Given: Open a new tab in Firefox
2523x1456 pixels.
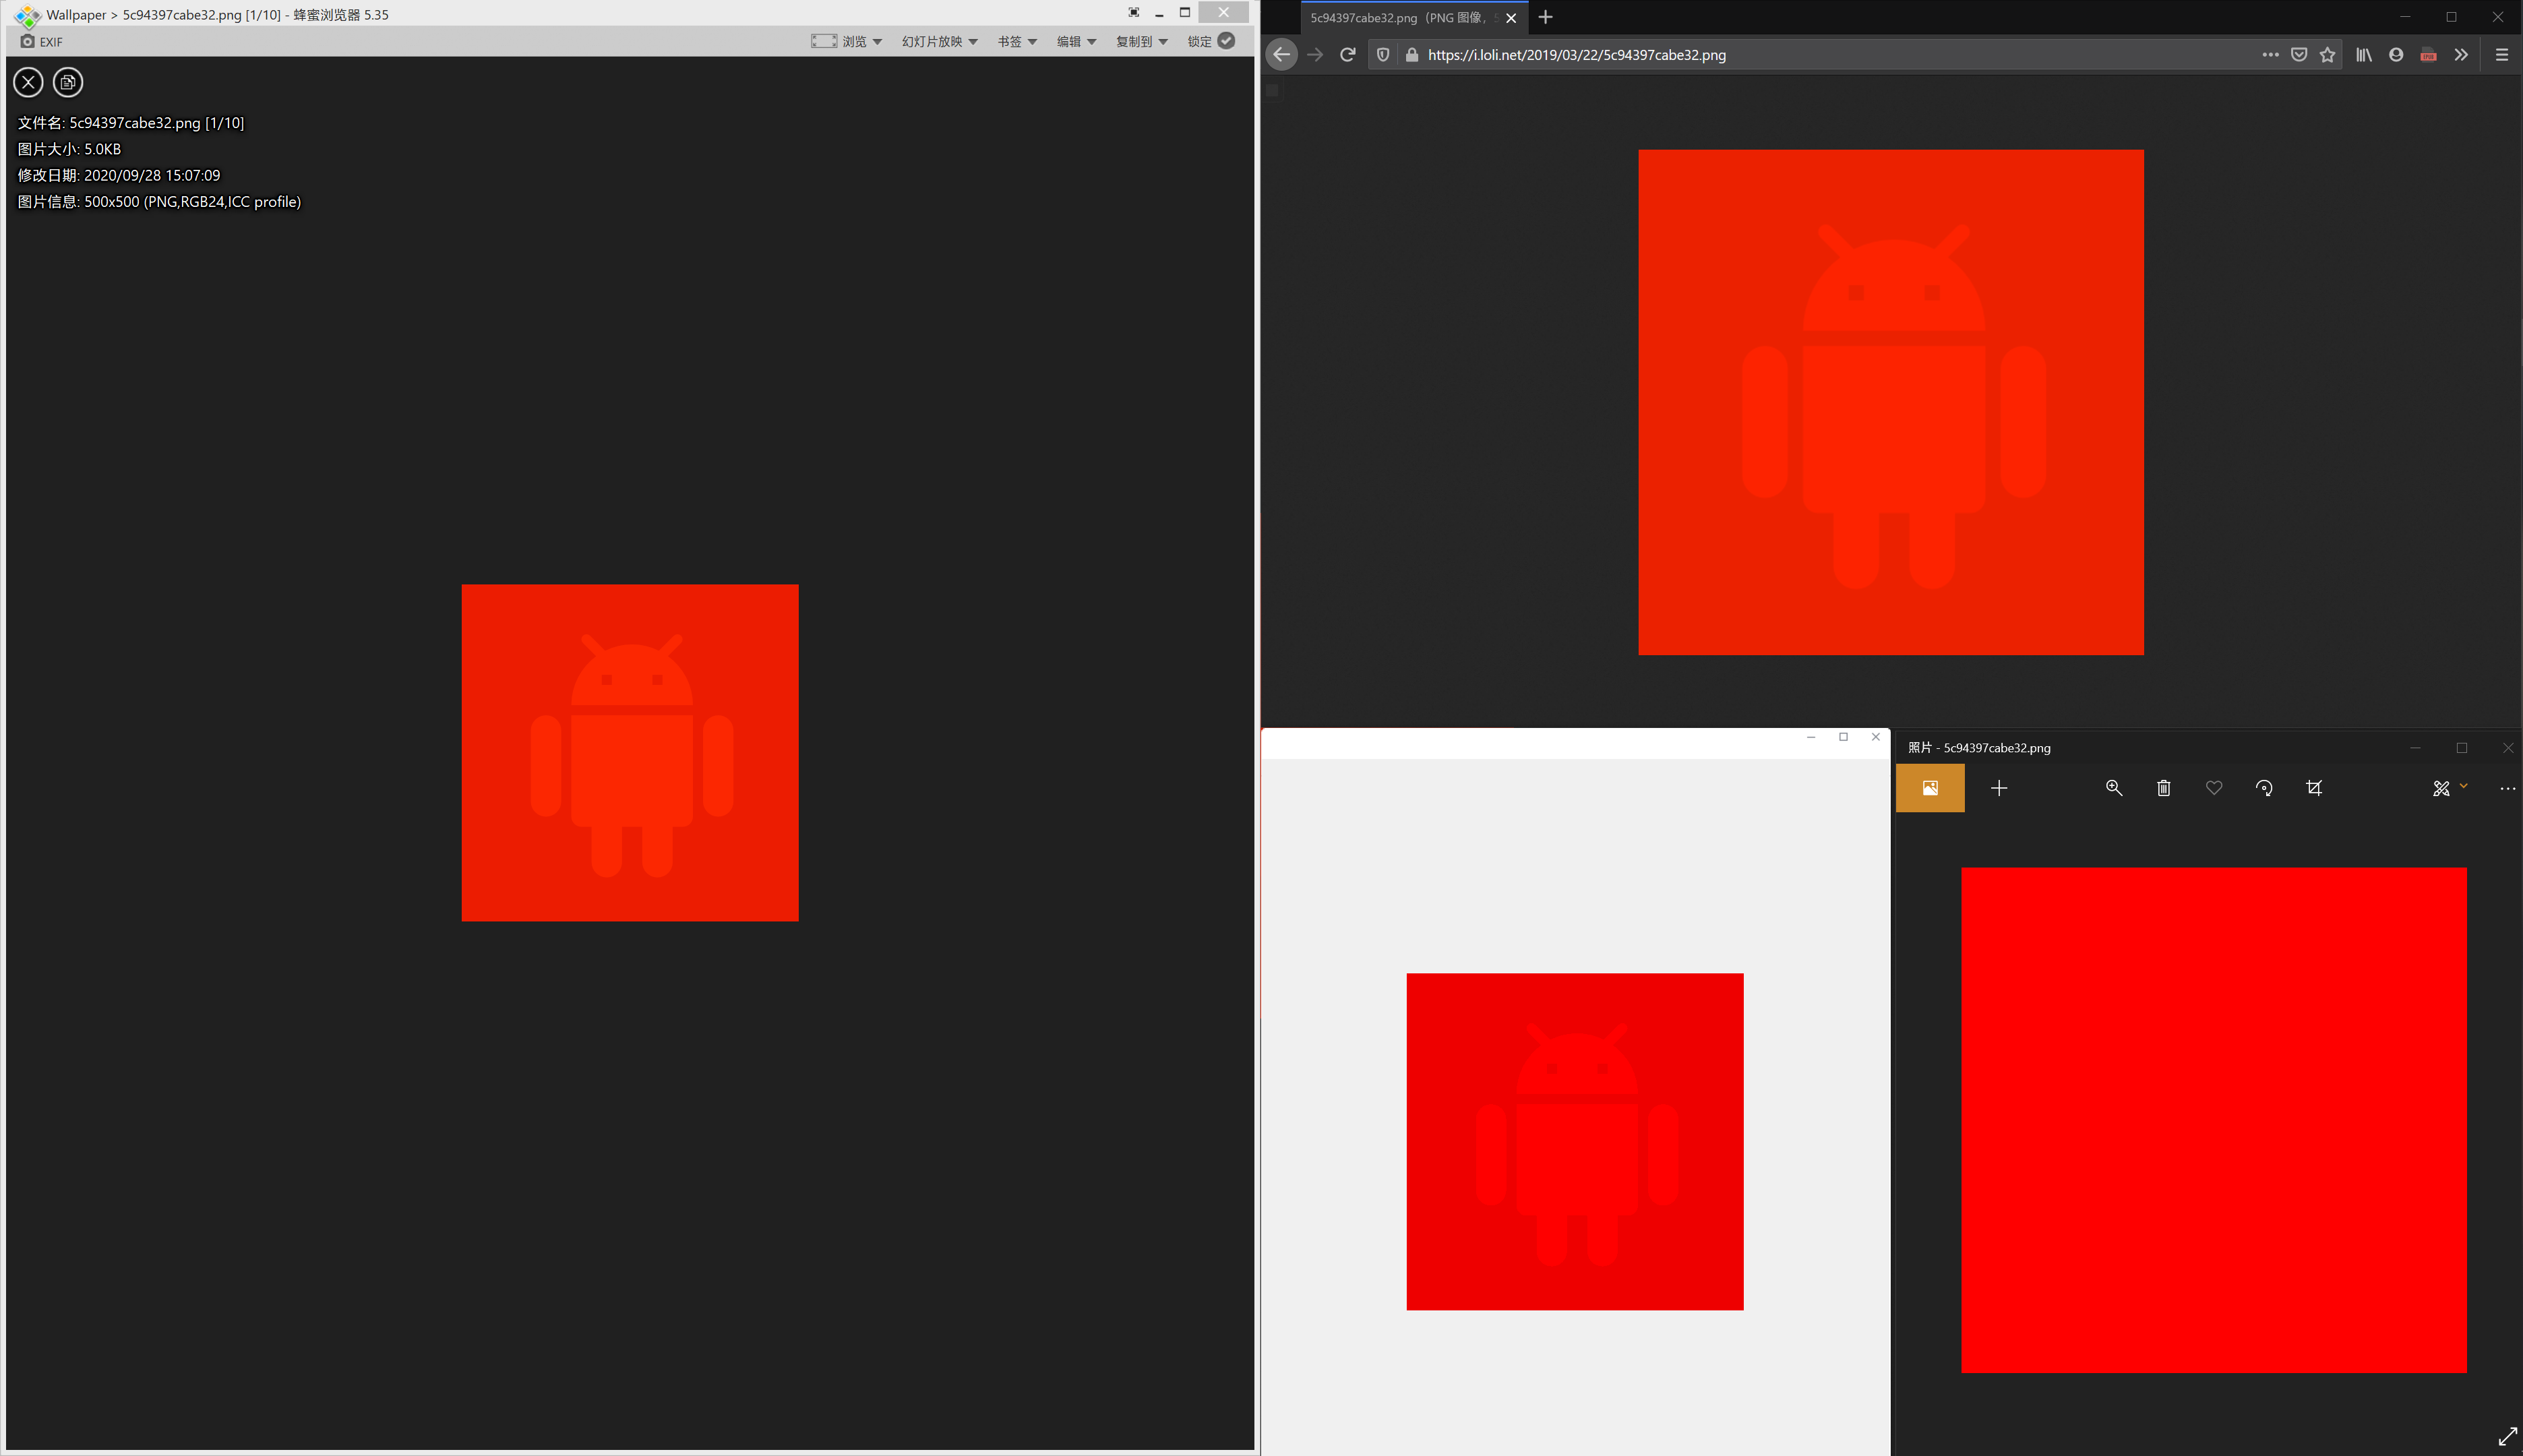Looking at the screenshot, I should coord(1546,17).
